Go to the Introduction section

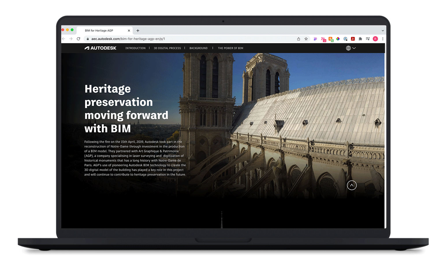tap(135, 48)
